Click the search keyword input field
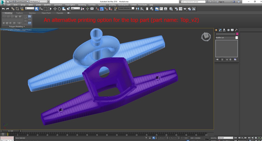 [x=193, y=2]
